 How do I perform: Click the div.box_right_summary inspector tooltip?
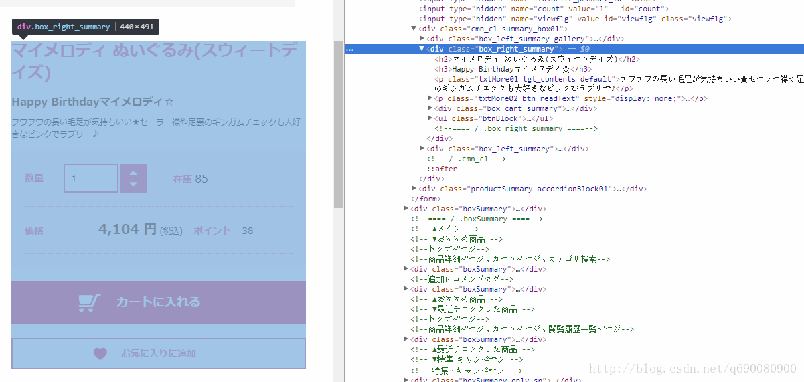86,27
